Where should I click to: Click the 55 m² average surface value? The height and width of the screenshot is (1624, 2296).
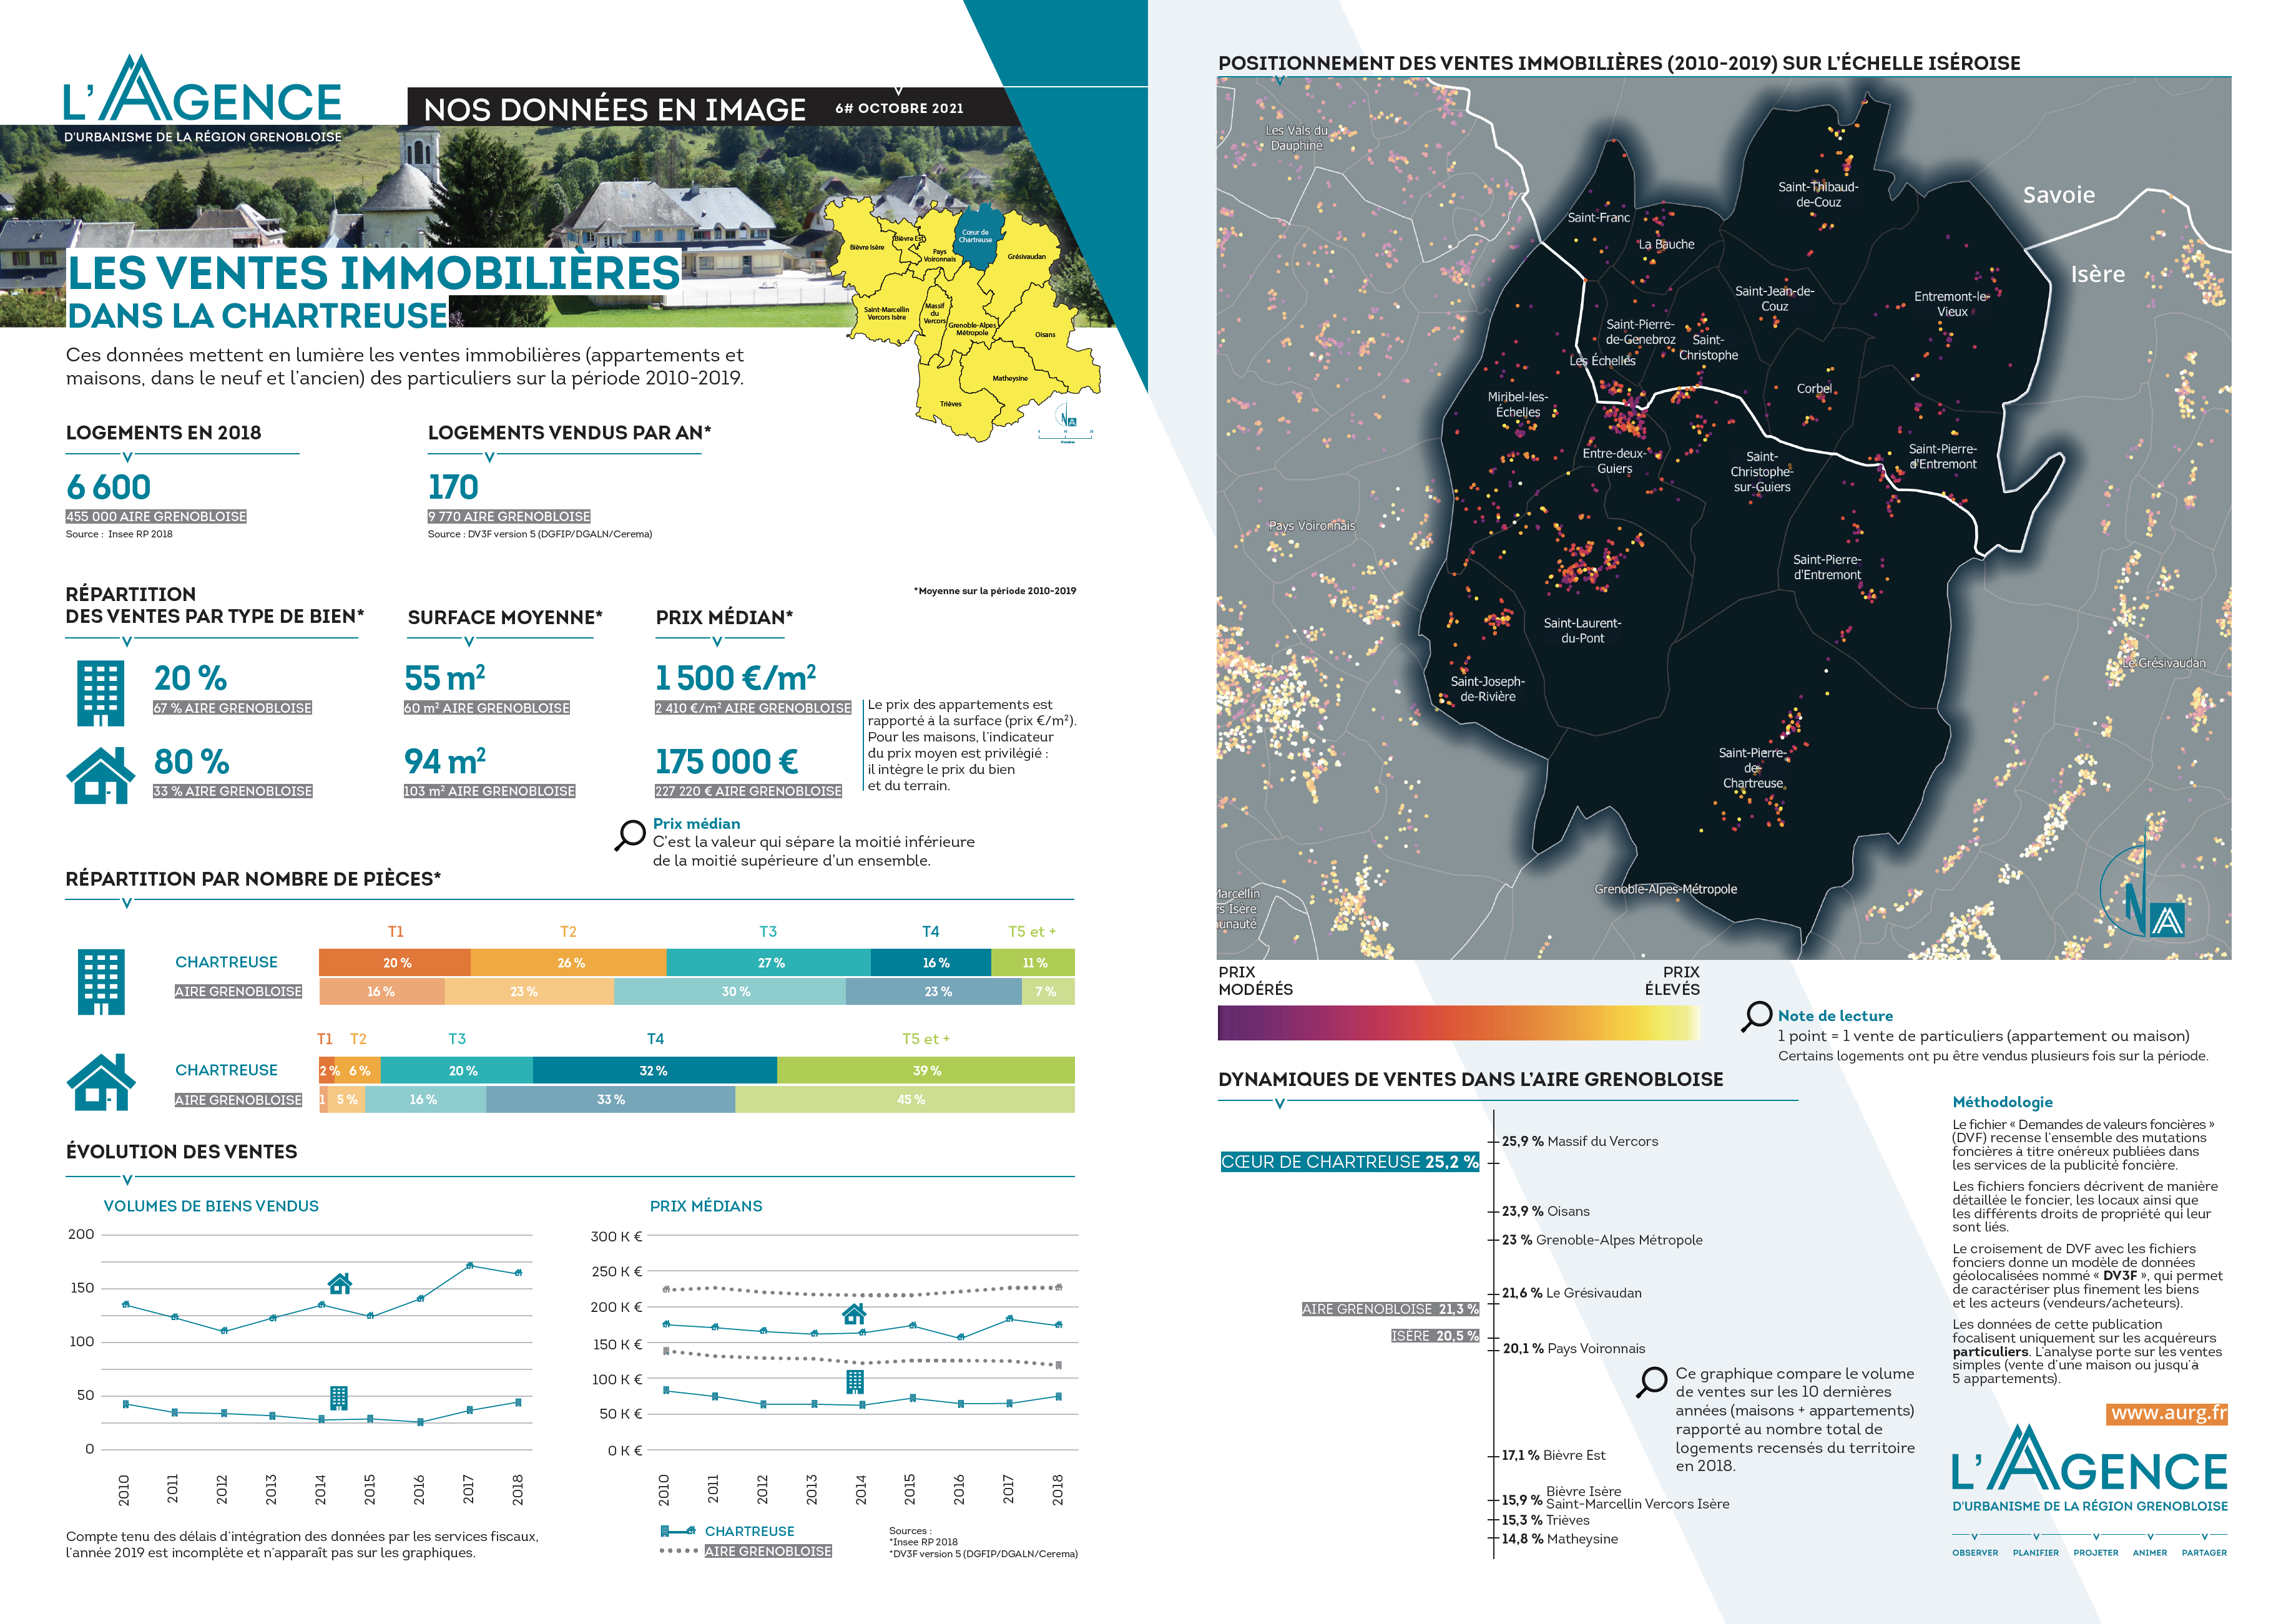click(x=445, y=677)
